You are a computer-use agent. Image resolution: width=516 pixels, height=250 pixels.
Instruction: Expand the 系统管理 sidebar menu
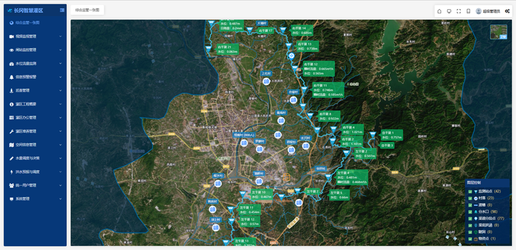pos(35,199)
